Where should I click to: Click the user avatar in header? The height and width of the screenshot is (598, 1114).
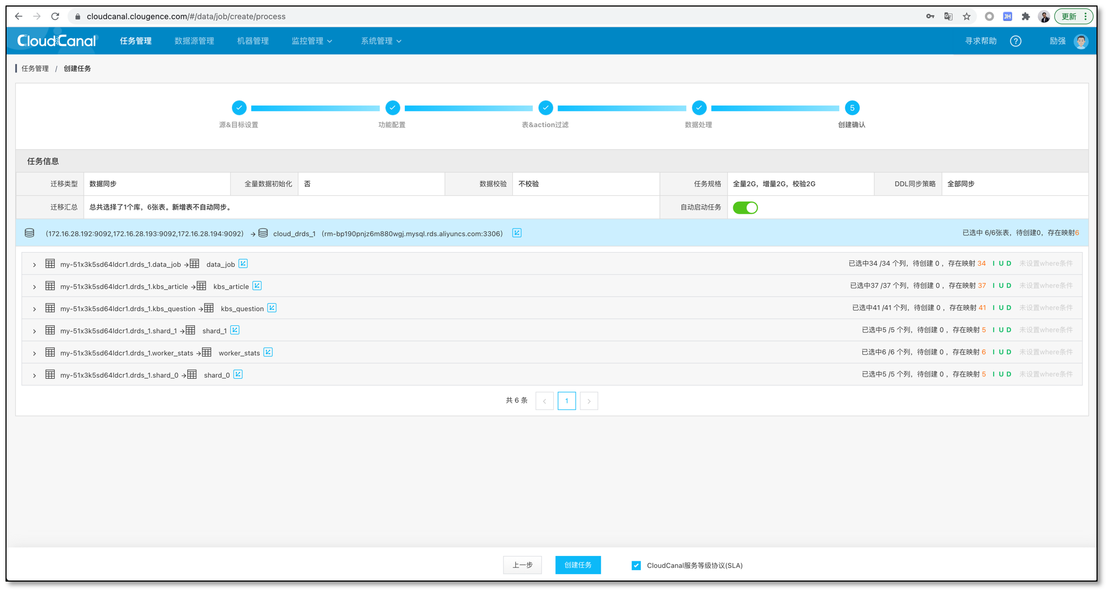1081,41
